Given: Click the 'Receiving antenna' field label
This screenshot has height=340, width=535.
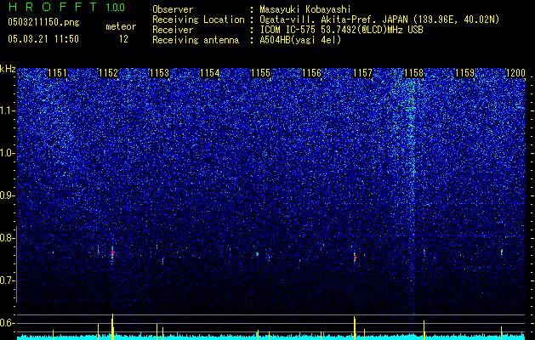Looking at the screenshot, I should (196, 40).
